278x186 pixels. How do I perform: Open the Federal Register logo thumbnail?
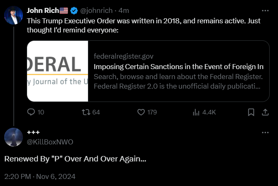click(58, 71)
